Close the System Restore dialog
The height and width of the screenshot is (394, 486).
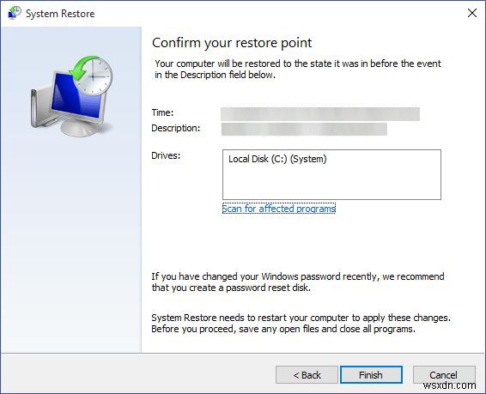pos(471,13)
